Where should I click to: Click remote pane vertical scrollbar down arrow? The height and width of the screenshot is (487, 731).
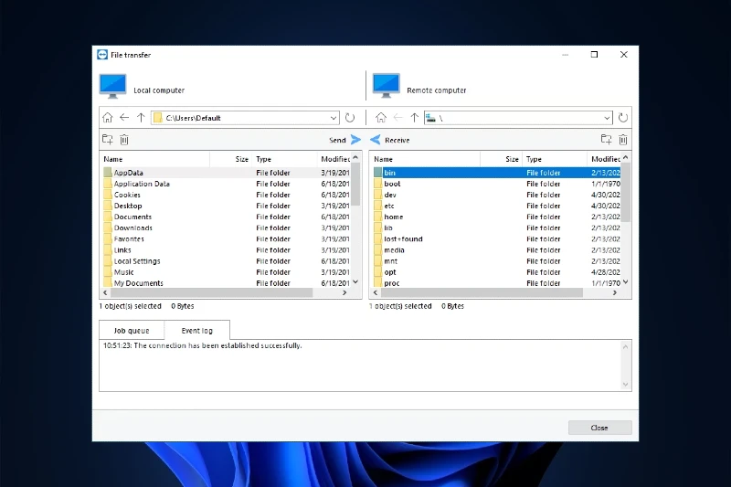626,282
